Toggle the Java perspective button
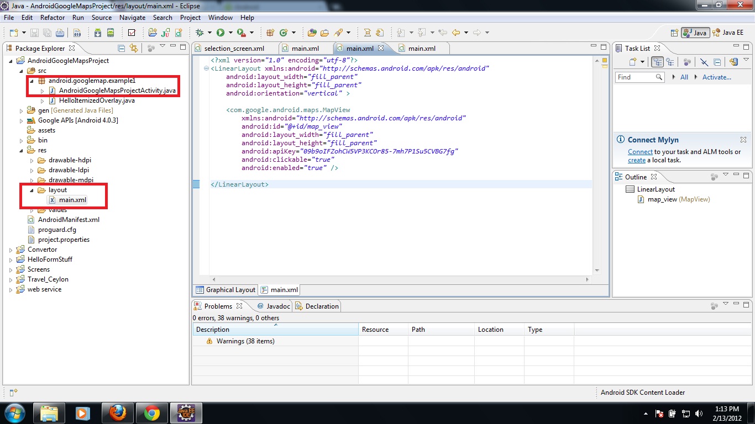The height and width of the screenshot is (424, 755). [x=695, y=33]
